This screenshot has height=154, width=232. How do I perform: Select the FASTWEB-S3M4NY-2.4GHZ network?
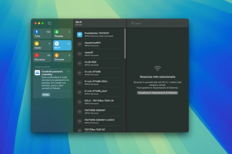[x=99, y=121]
